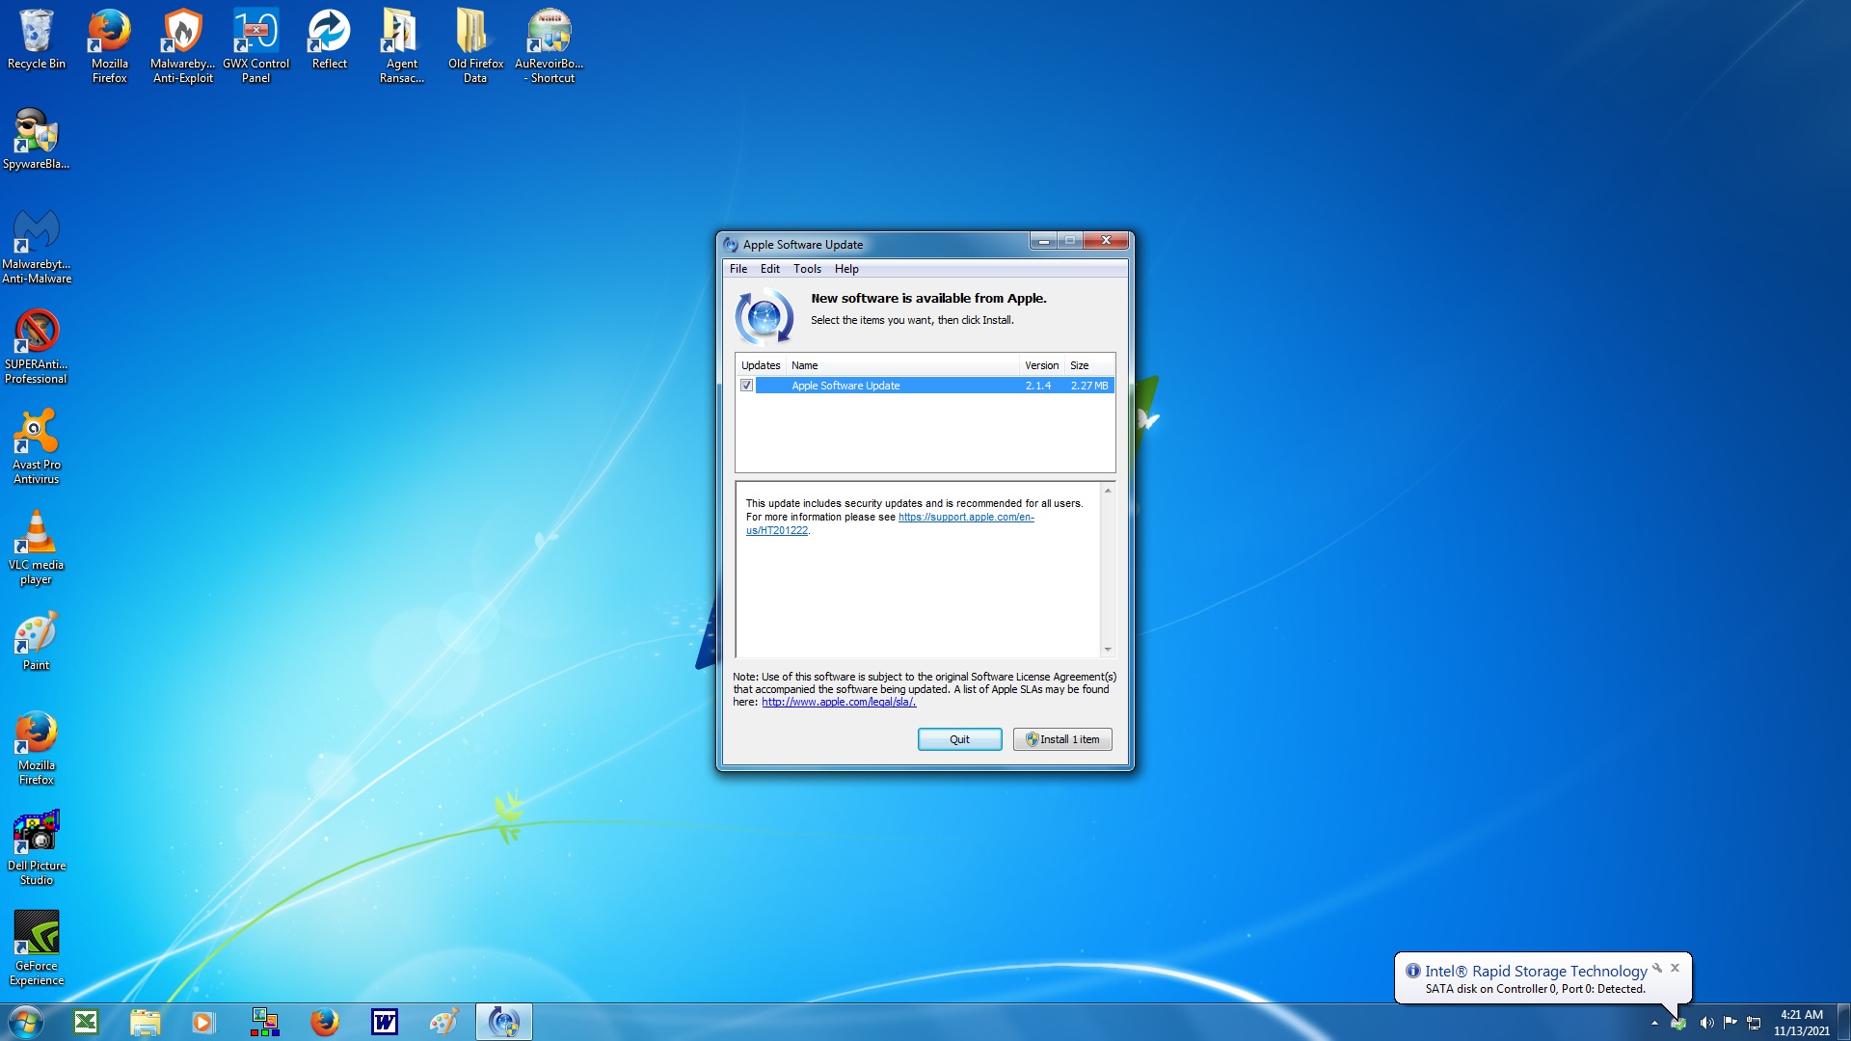Click description pane scroll down arrow
The width and height of the screenshot is (1851, 1041).
(1108, 650)
